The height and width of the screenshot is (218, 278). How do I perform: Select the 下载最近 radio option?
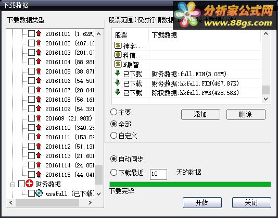click(x=113, y=172)
